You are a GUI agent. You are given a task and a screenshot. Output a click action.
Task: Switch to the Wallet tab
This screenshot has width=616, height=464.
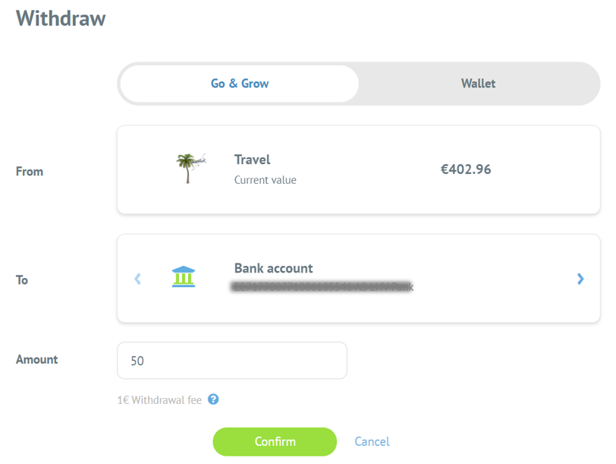click(x=478, y=84)
